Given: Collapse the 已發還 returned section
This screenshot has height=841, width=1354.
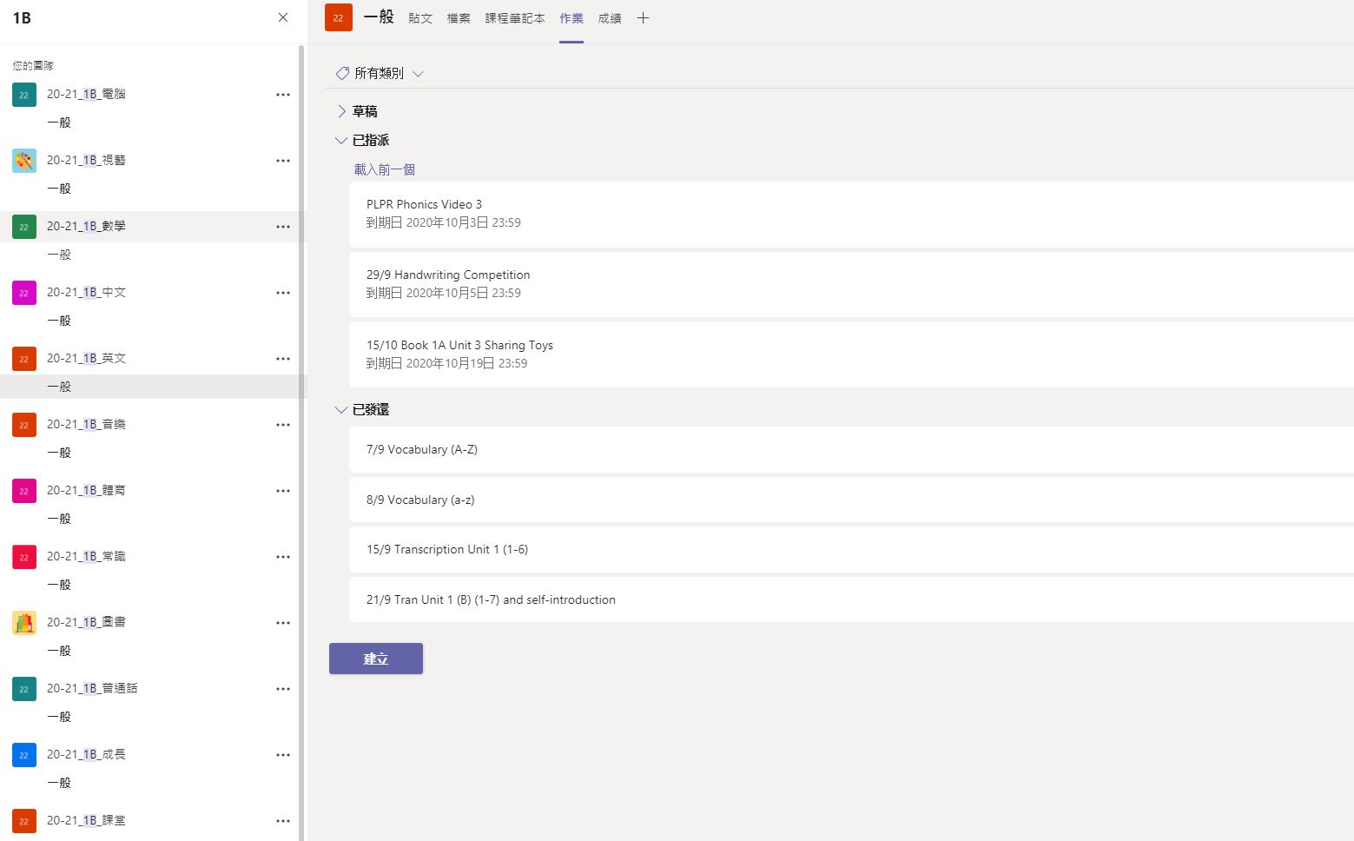Looking at the screenshot, I should [x=341, y=409].
